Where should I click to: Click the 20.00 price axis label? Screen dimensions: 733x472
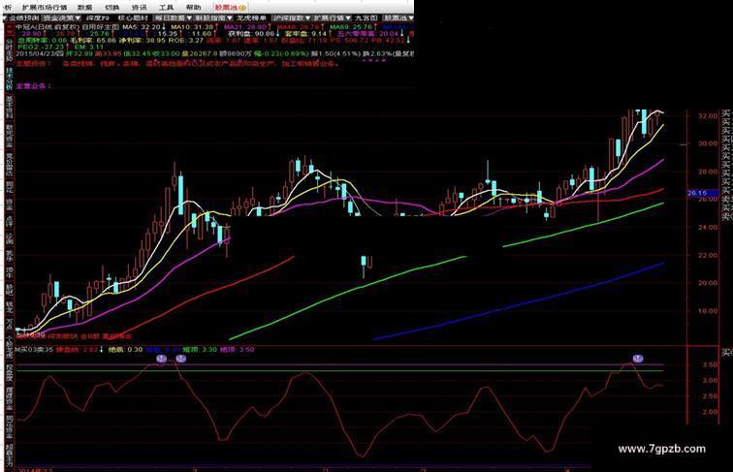(708, 283)
